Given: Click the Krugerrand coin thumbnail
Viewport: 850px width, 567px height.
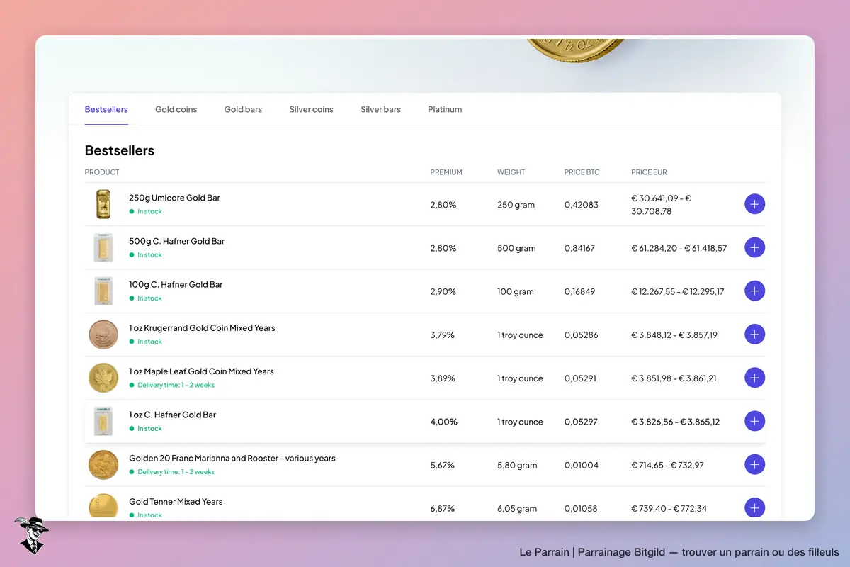Looking at the screenshot, I should [103, 335].
